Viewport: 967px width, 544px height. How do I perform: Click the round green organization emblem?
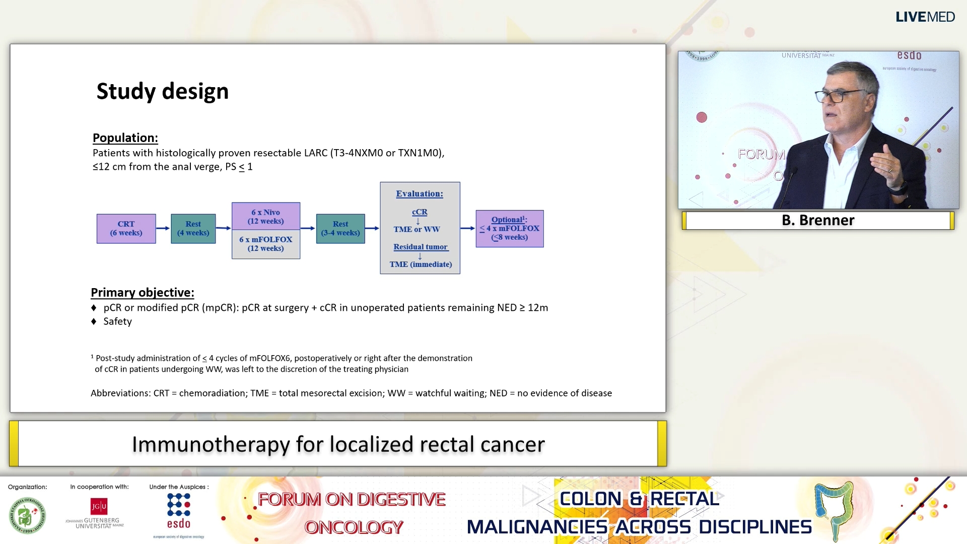pyautogui.click(x=27, y=515)
